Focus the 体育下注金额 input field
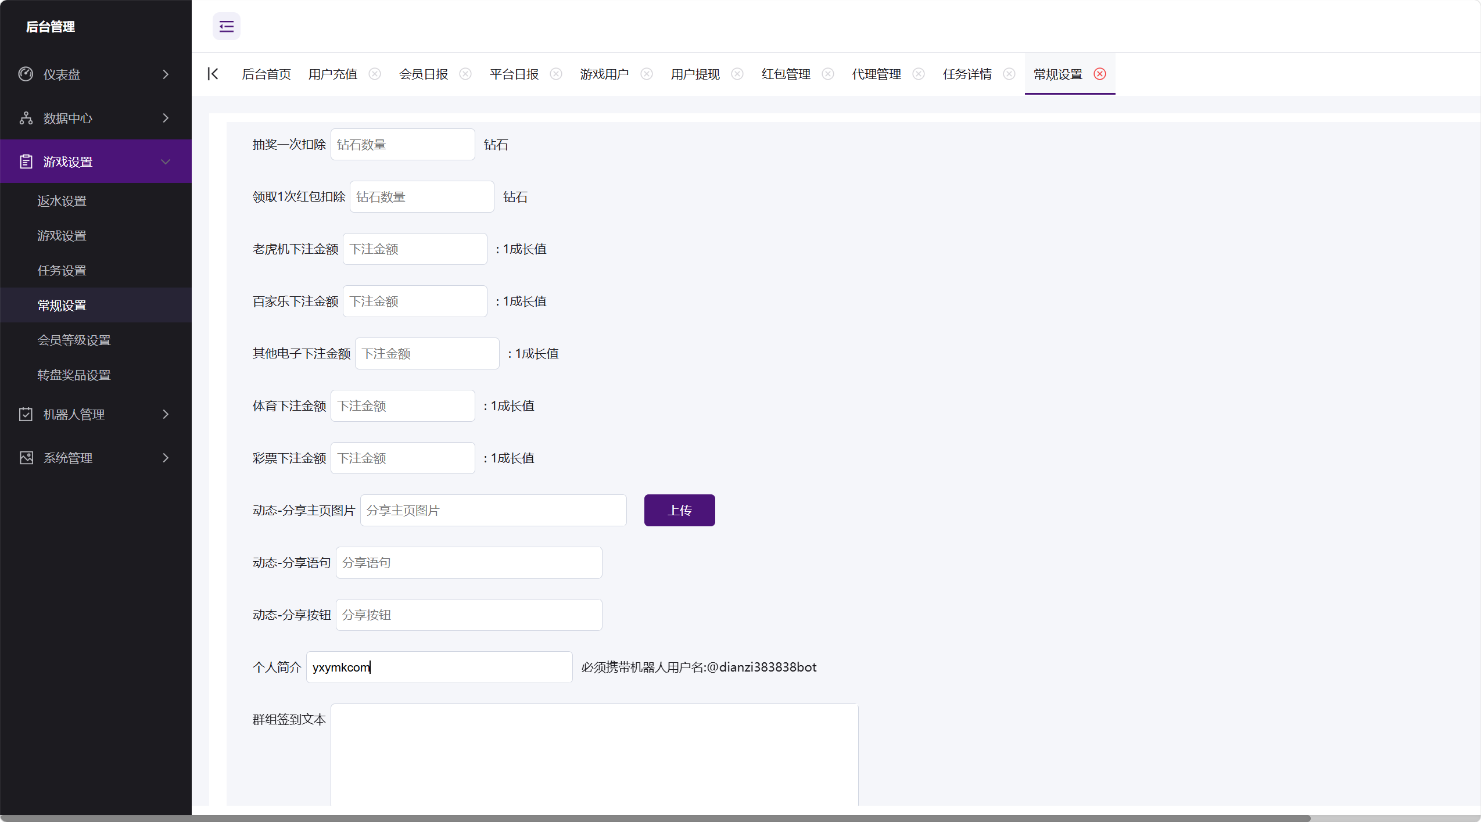The image size is (1481, 822). tap(403, 405)
